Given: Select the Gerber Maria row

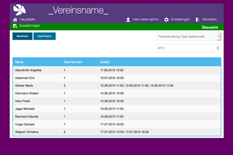Looking at the screenshot, I should (x=117, y=86).
